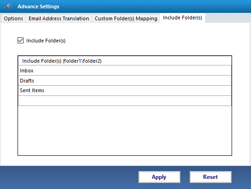Switch to the Options tab

(13, 18)
